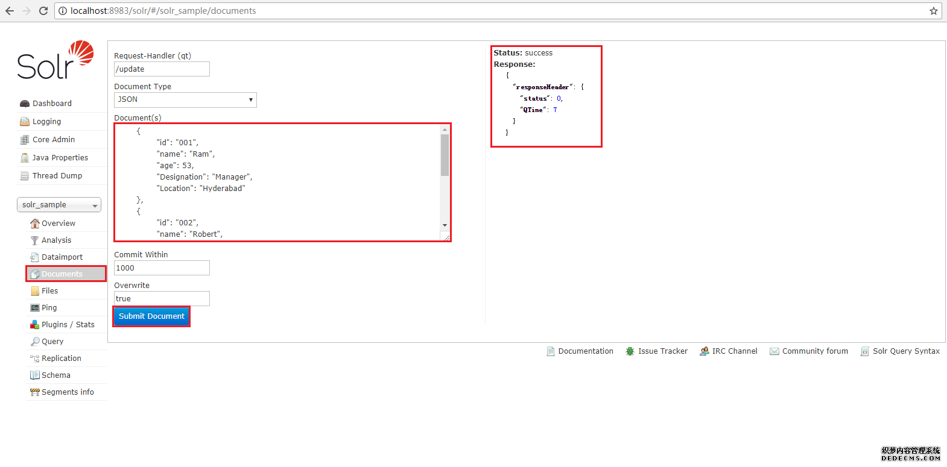The height and width of the screenshot is (467, 947).
Task: Click the Dashboard icon in sidebar
Action: (25, 104)
